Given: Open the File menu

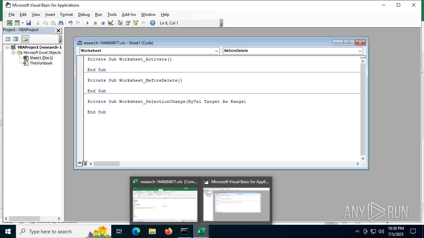Looking at the screenshot, I should coord(12,15).
